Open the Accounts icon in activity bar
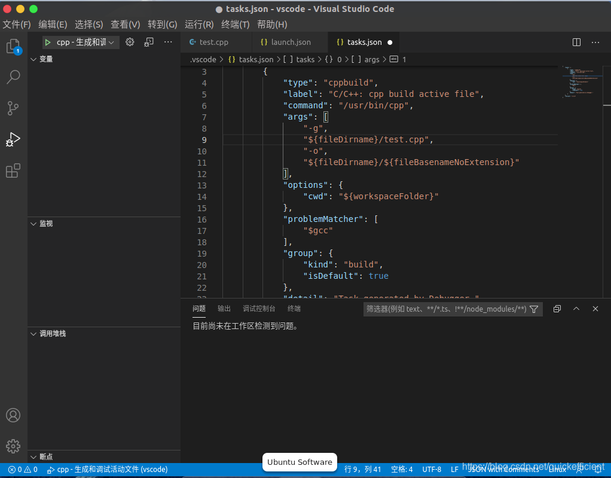Screen dimensions: 611x478 pos(13,415)
